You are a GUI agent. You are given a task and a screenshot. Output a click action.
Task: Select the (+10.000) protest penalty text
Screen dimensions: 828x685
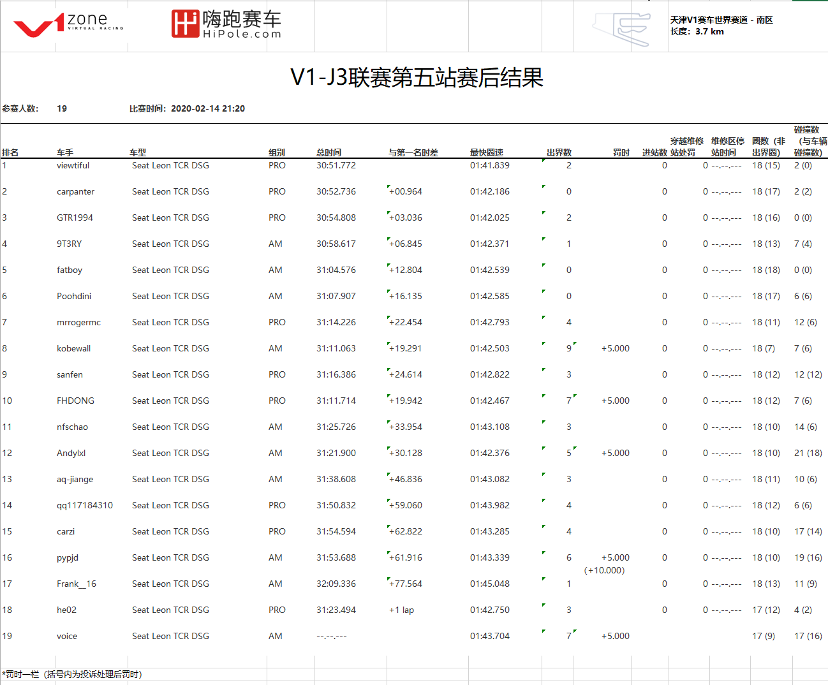(x=604, y=570)
